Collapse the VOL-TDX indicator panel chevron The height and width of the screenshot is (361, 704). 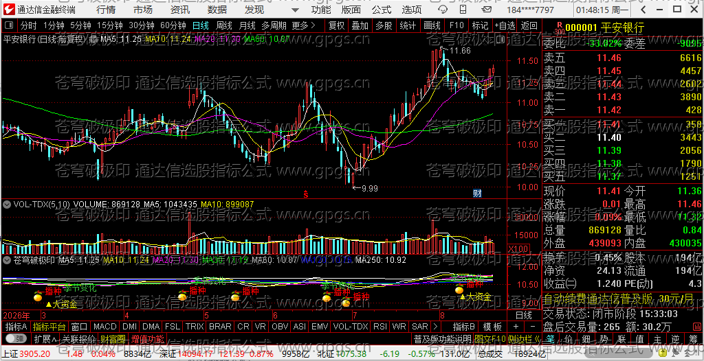(7, 204)
